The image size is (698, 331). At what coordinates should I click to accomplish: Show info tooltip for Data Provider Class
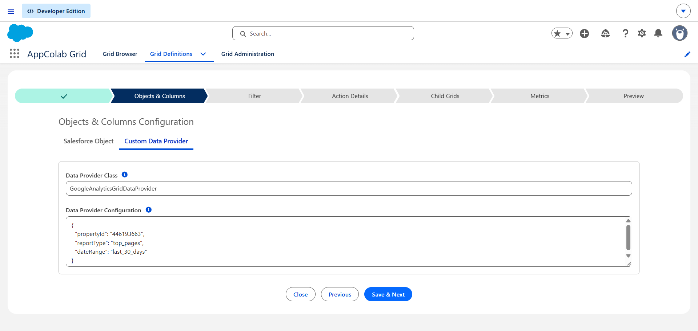124,175
